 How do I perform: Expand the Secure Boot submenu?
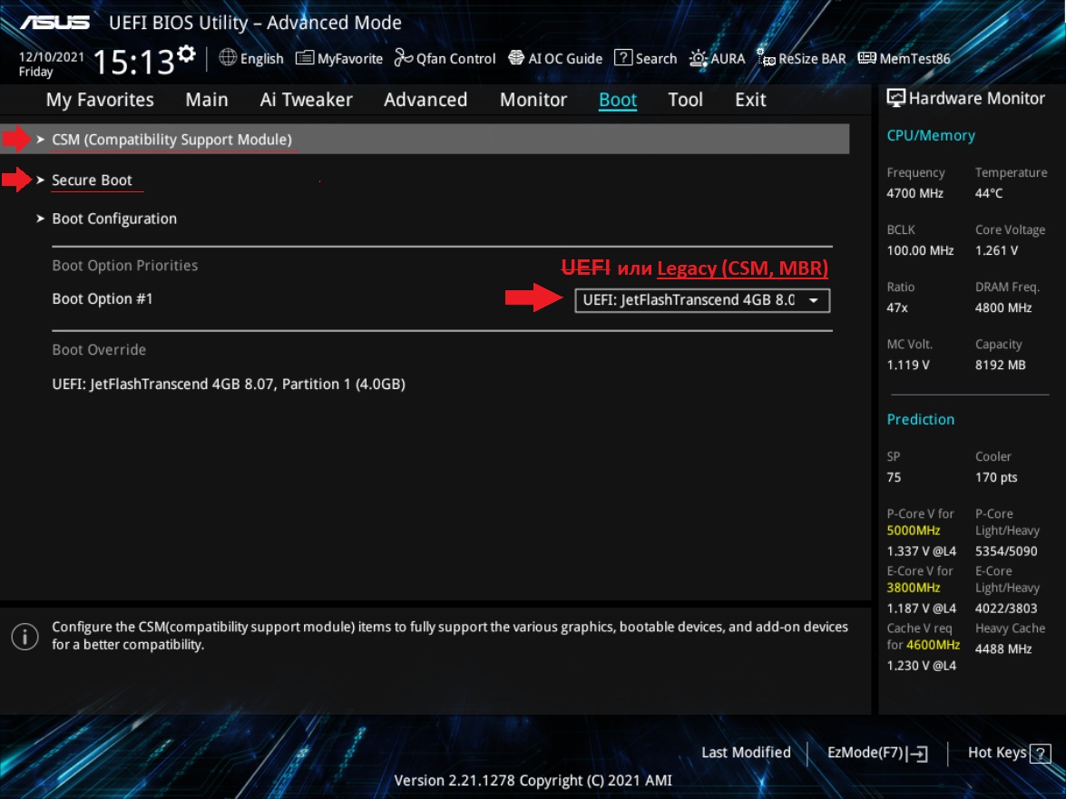click(x=92, y=180)
